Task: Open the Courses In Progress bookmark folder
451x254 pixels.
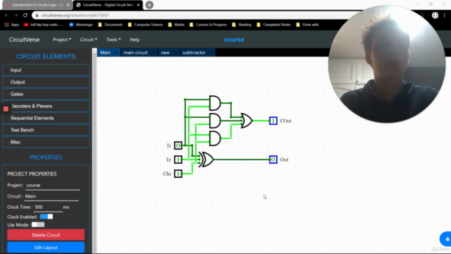Action: pos(209,25)
